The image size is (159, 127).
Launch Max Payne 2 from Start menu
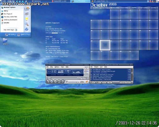pyautogui.click(x=7, y=14)
